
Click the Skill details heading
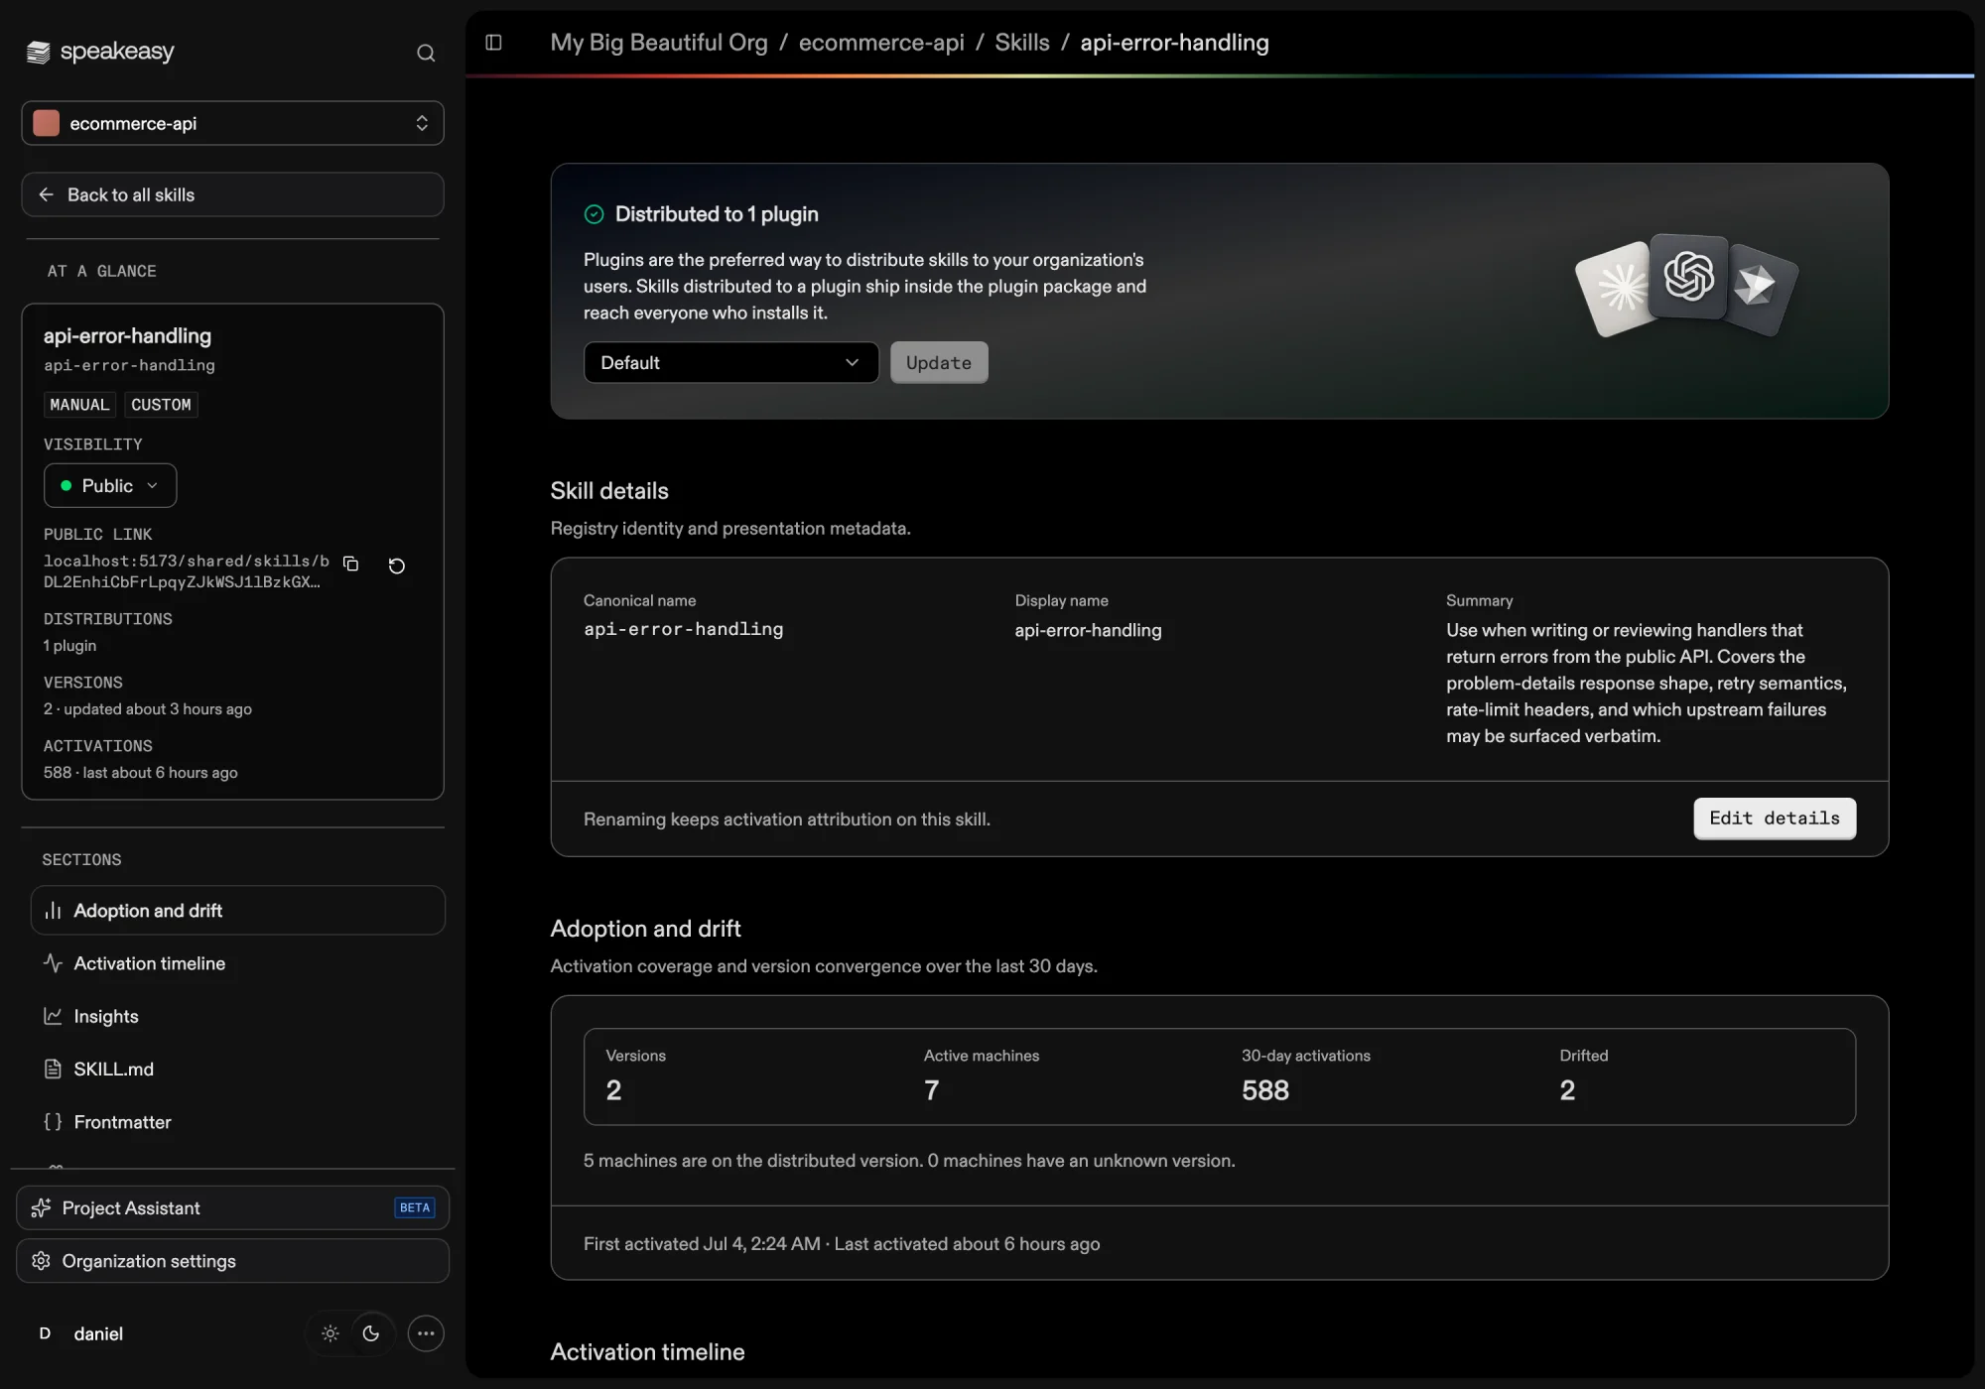pos(609,491)
